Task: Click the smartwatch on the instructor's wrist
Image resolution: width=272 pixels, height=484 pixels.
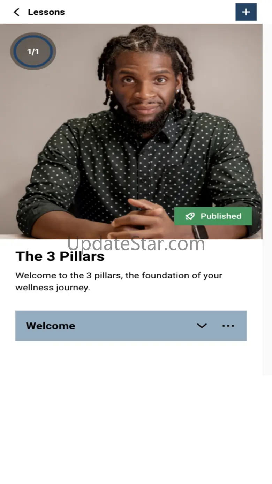Action: coord(200,232)
